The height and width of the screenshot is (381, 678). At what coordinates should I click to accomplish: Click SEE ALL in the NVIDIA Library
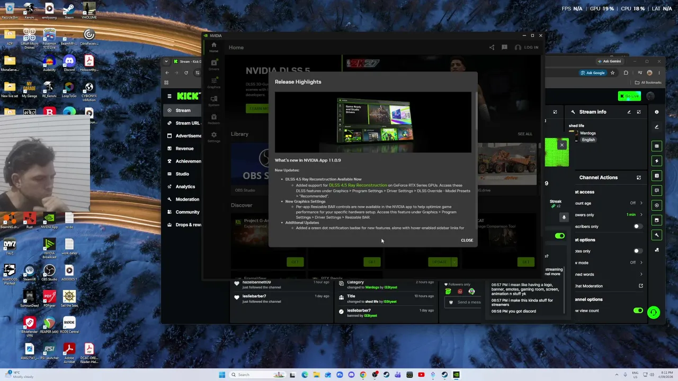525,134
